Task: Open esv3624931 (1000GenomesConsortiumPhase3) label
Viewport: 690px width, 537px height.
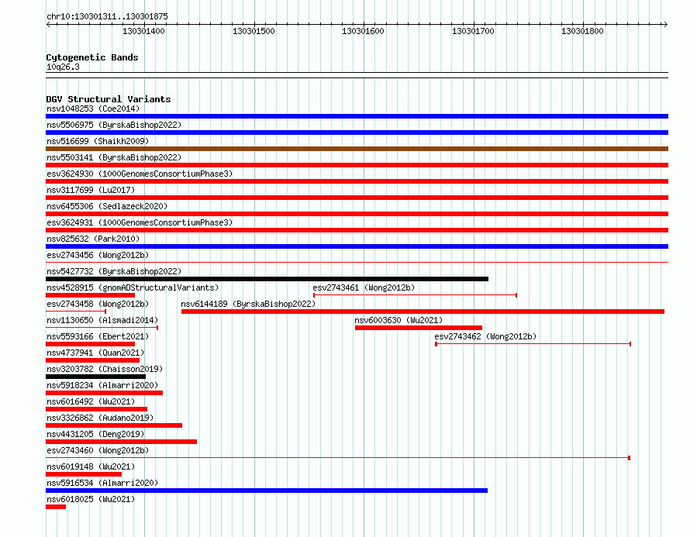Action: point(140,222)
